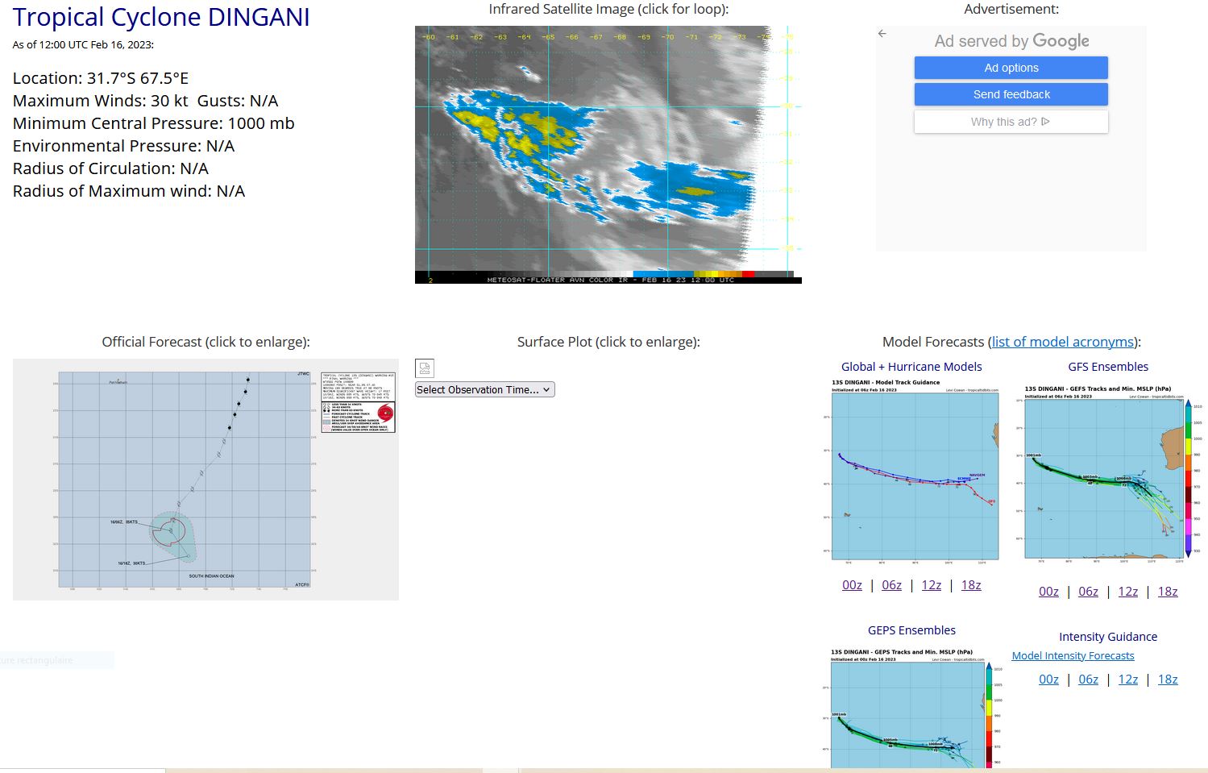The image size is (1208, 773).
Task: Open the infrared satellite image loop
Action: [608, 155]
